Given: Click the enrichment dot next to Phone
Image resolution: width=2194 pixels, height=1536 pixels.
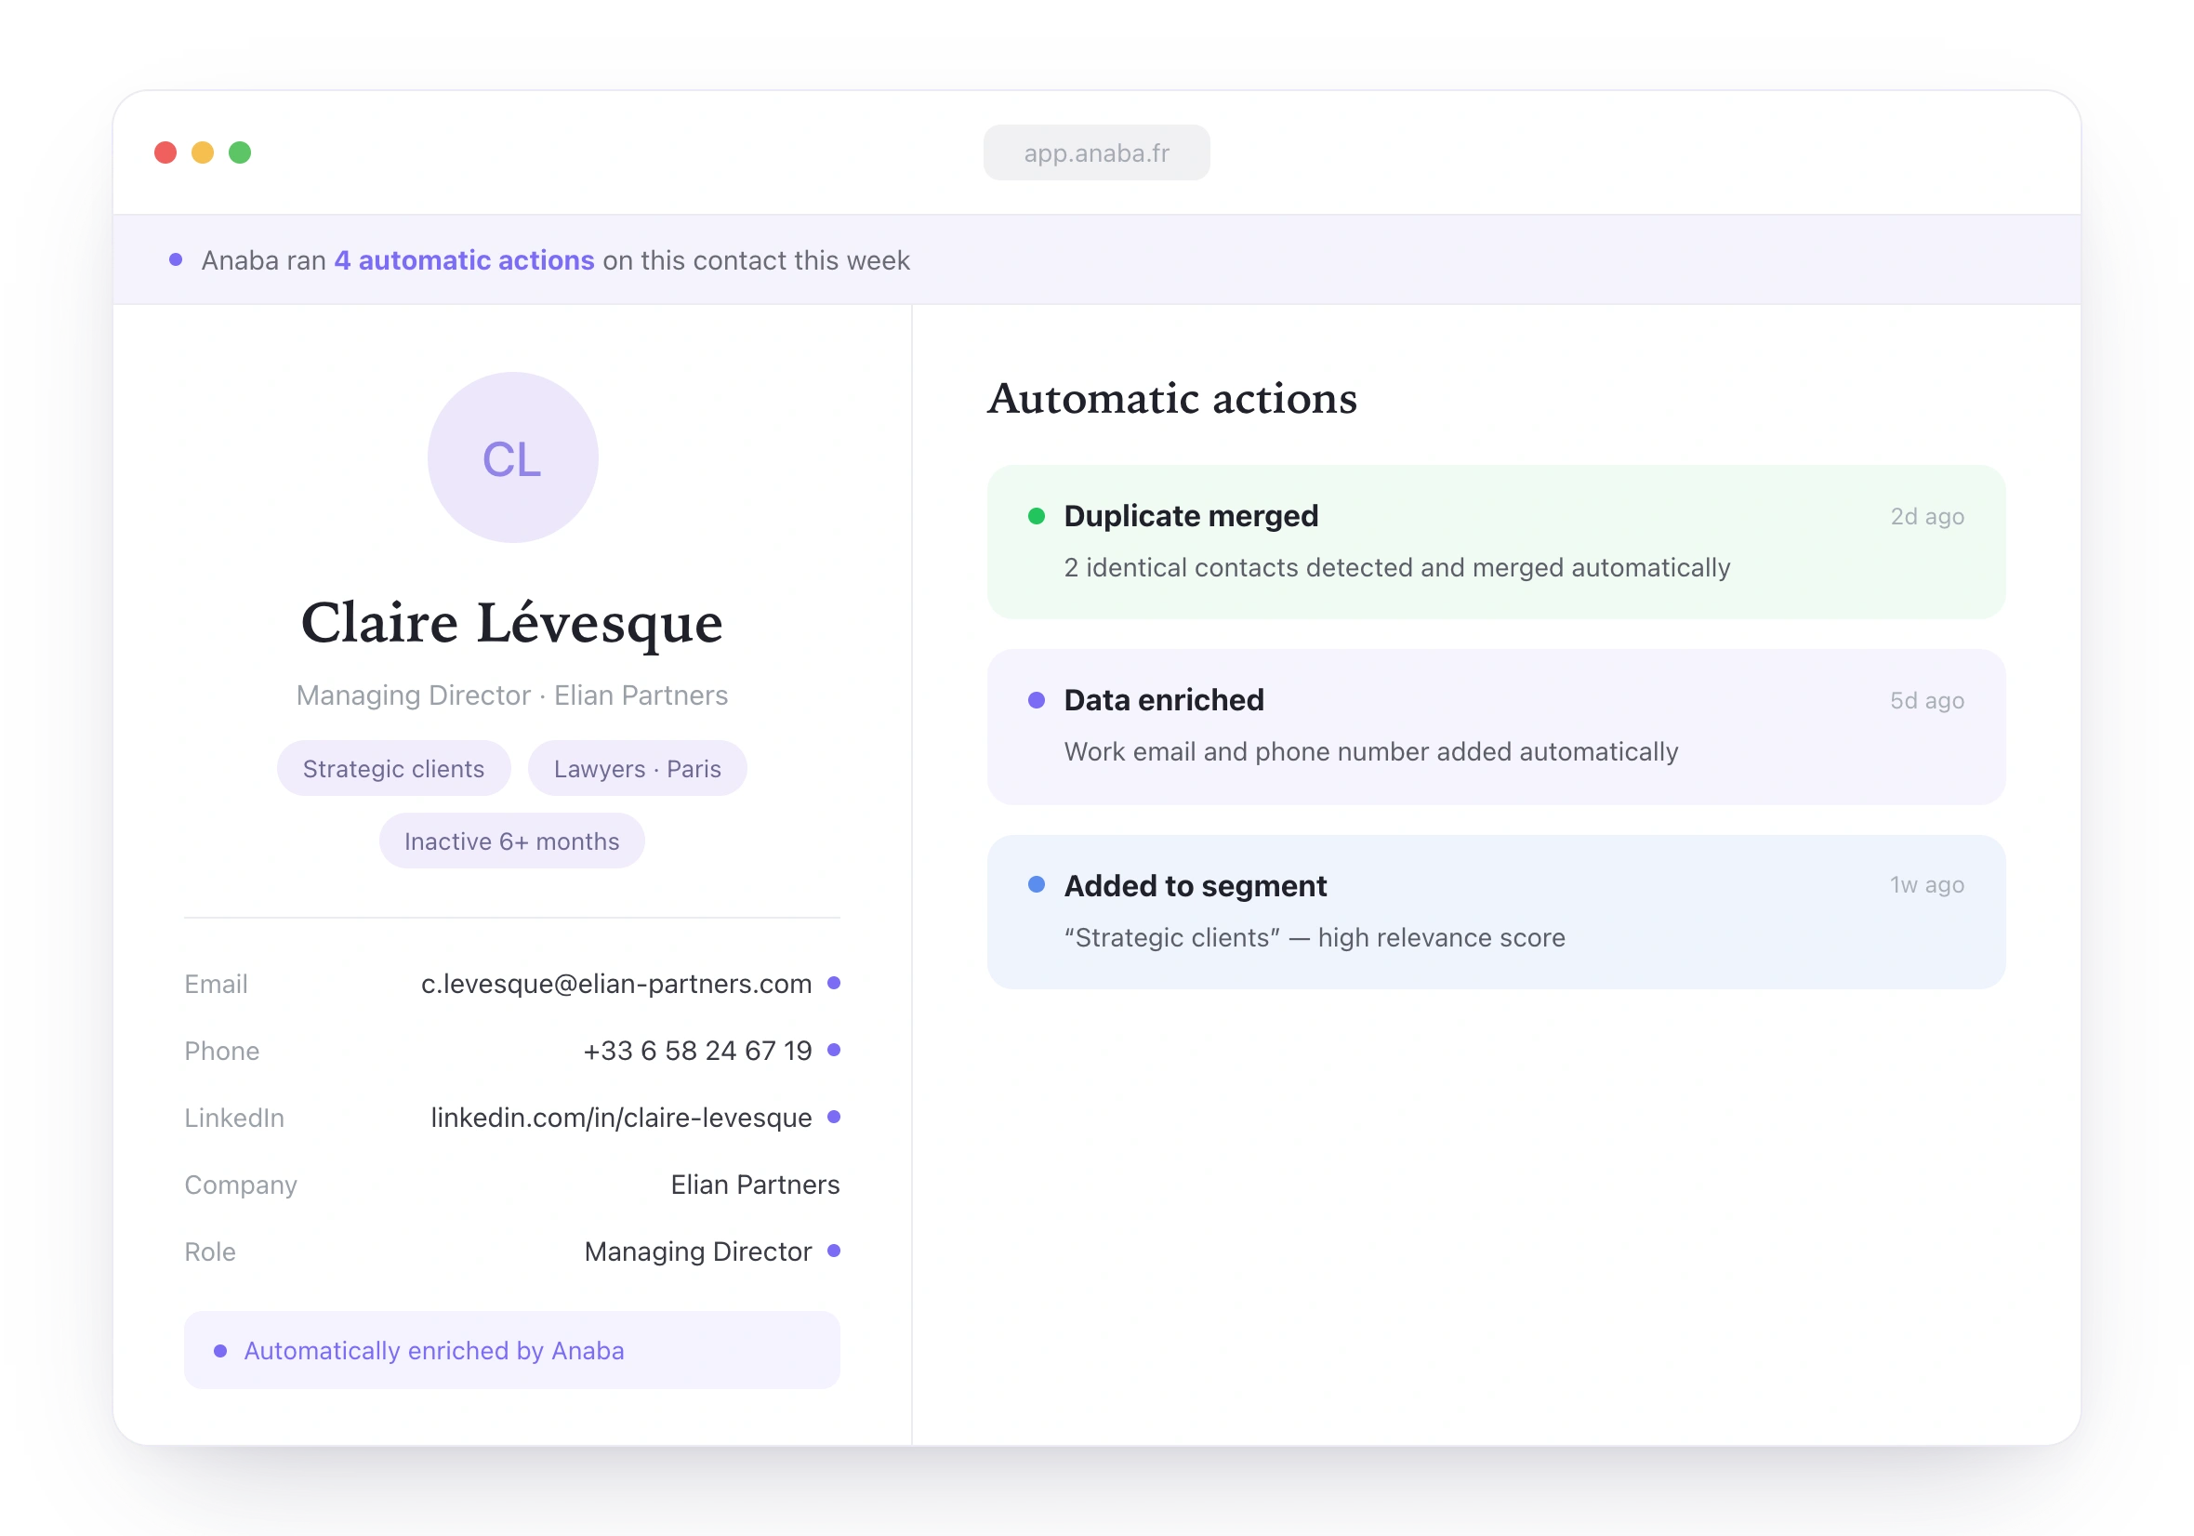Looking at the screenshot, I should tap(833, 1050).
